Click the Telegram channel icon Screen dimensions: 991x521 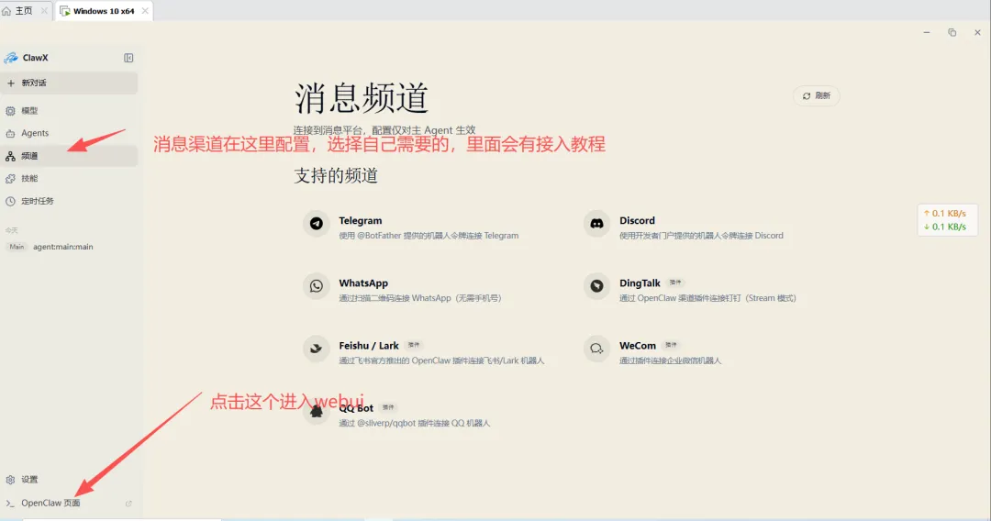(x=316, y=224)
